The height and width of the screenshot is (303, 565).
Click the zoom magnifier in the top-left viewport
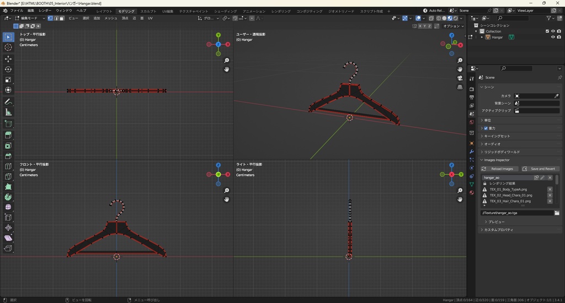point(227,61)
